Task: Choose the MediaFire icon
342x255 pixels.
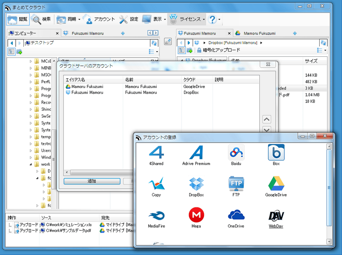Action: coord(156,216)
